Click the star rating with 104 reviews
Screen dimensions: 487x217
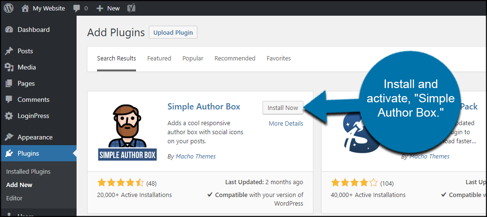pyautogui.click(x=354, y=183)
